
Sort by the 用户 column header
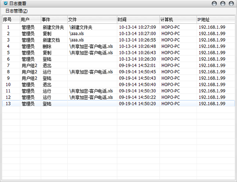point(30,20)
